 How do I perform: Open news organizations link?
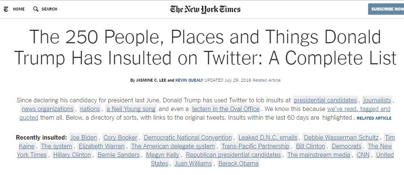coord(47,109)
